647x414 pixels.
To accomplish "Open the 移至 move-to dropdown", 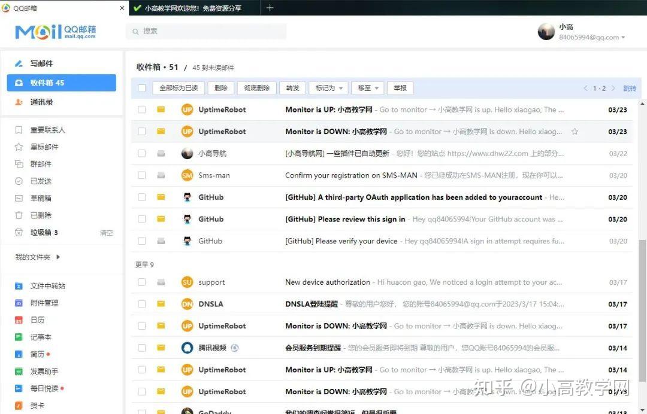I will (x=367, y=87).
